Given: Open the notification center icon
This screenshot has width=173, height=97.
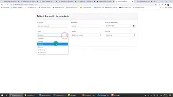Looking at the screenshot, I should click(x=170, y=95).
